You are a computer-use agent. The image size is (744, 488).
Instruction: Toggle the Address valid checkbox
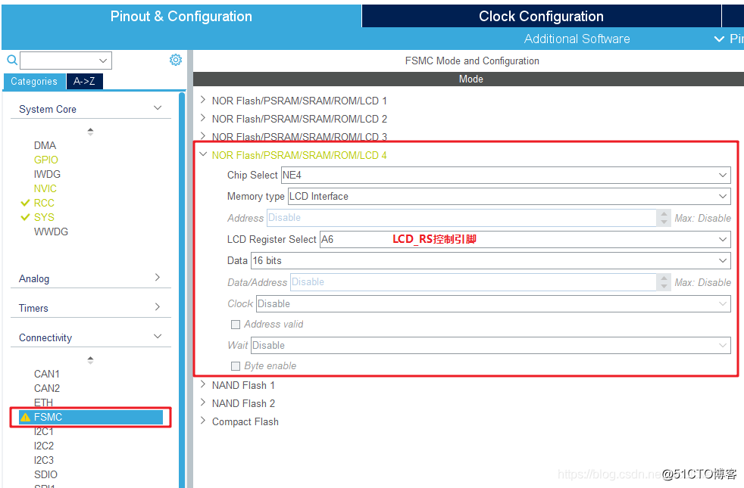[236, 325]
